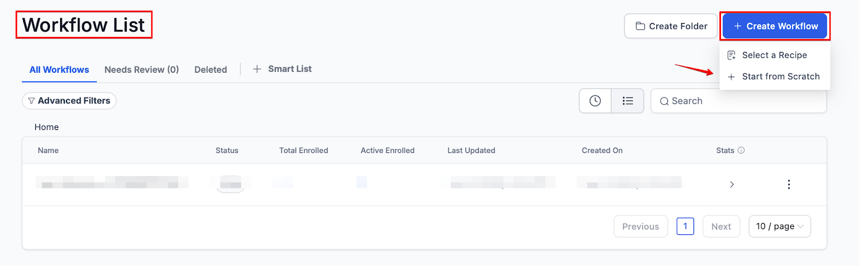Image resolution: width=859 pixels, height=266 pixels.
Task: Switch to the Needs Review tab
Action: pos(141,70)
